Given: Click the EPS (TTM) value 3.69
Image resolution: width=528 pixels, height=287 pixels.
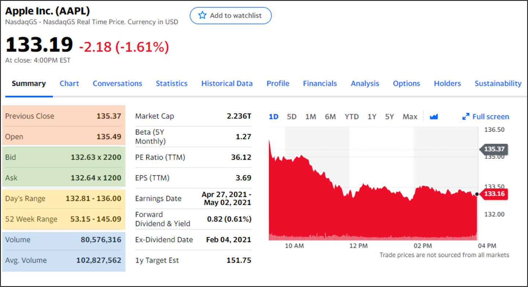Looking at the screenshot, I should [243, 178].
